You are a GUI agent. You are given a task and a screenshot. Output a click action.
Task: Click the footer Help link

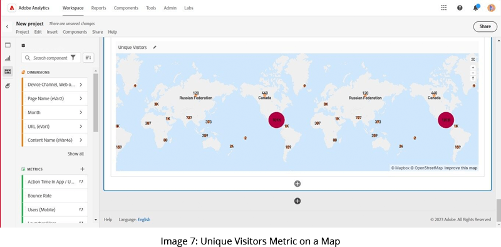point(108,219)
